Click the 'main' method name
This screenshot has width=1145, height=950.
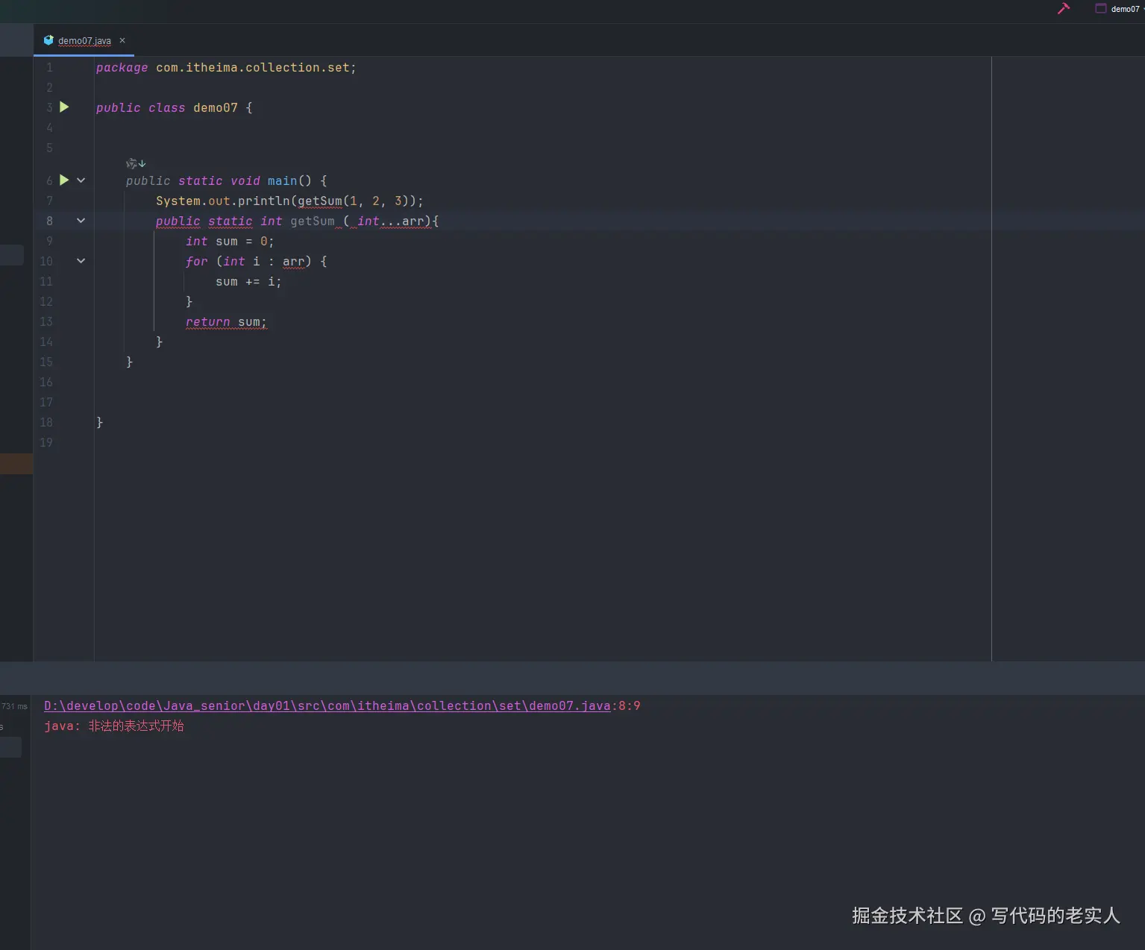282,180
